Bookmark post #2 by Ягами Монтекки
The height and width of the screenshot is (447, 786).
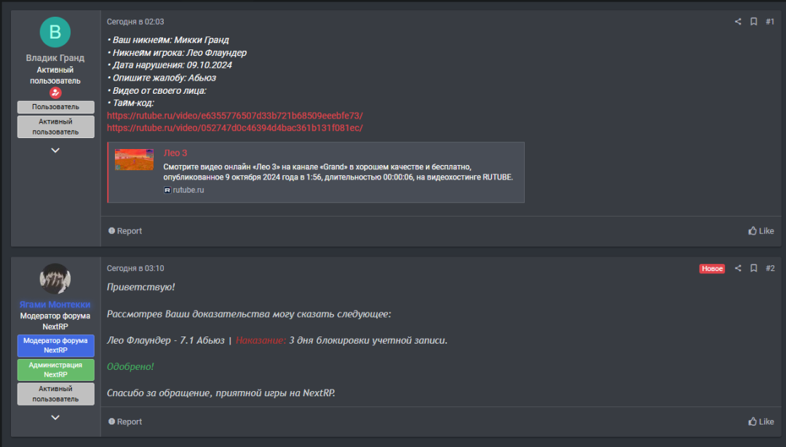[753, 268]
